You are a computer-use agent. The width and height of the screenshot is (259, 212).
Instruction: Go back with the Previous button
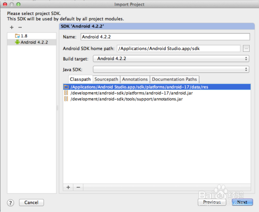point(212,202)
